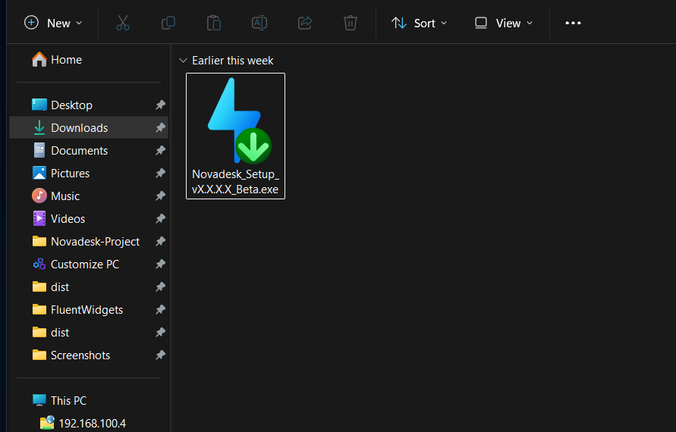This screenshot has width=676, height=432.
Task: Select This PC in navigation pane
Action: (89, 401)
